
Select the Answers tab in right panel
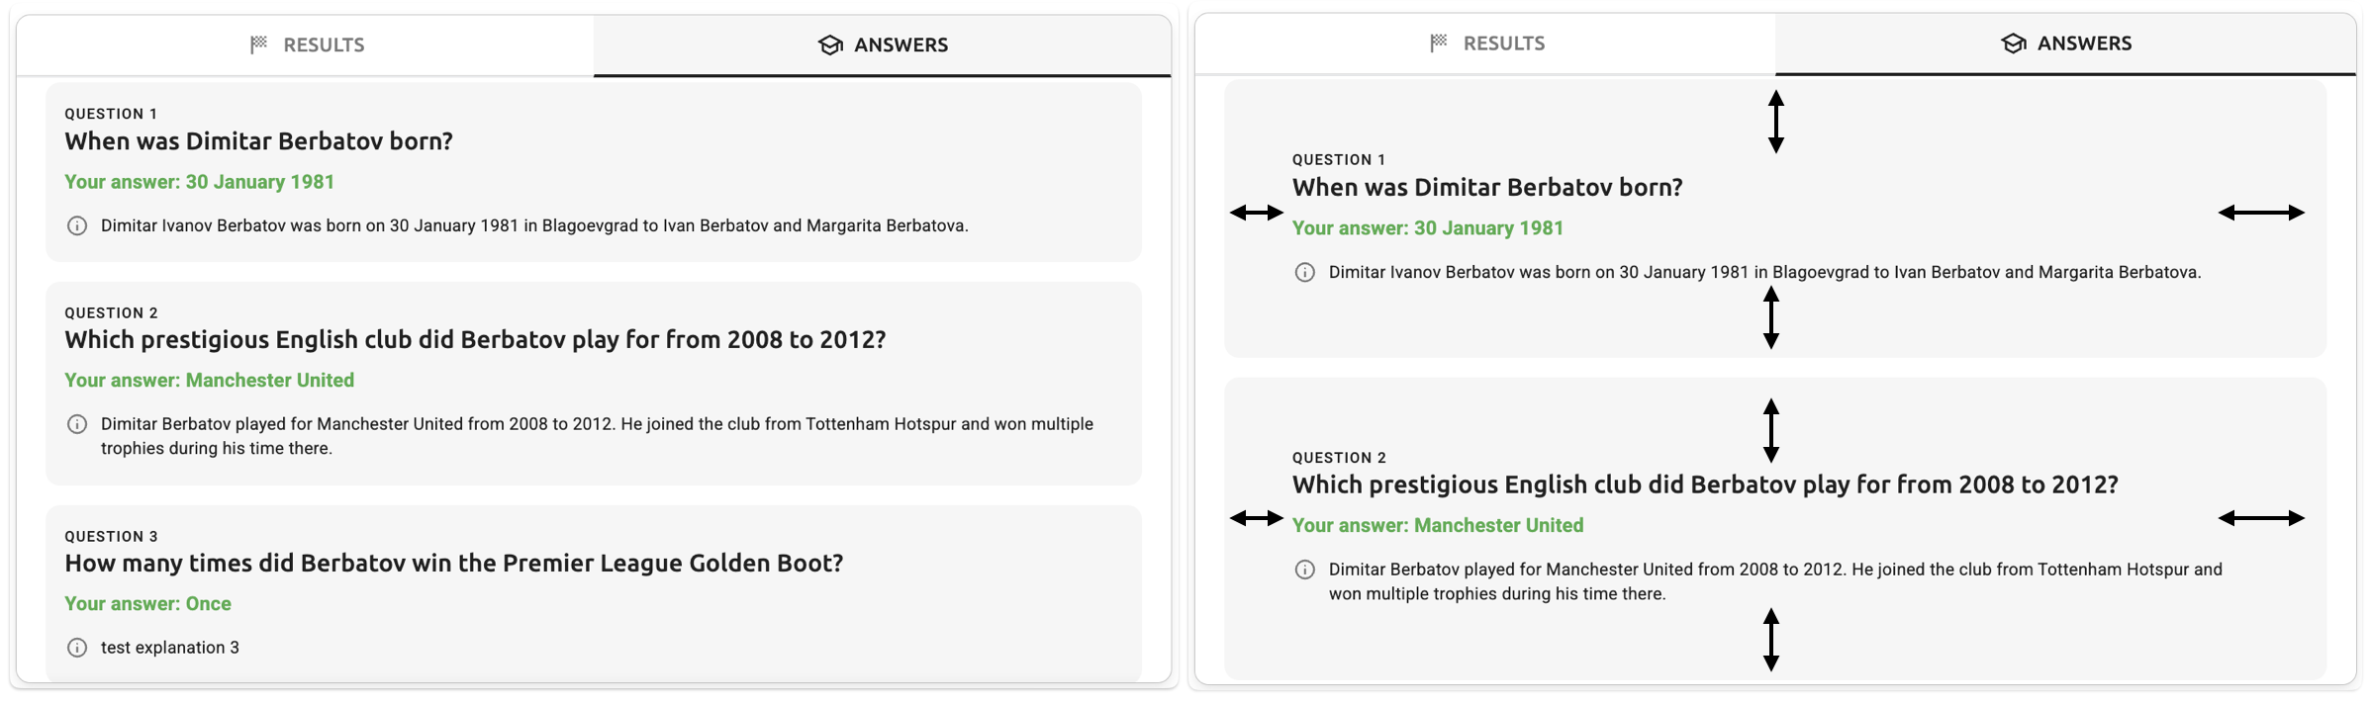click(x=2066, y=44)
